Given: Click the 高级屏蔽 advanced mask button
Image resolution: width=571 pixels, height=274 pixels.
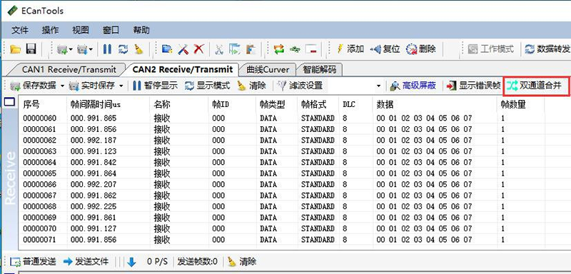Looking at the screenshot, I should [x=413, y=86].
